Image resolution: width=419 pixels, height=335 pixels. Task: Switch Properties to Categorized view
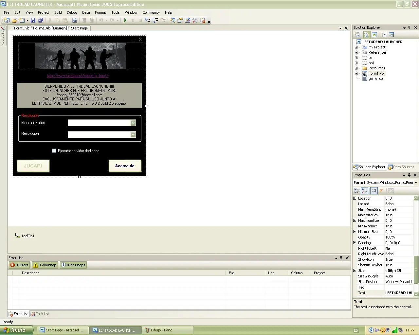point(357,191)
